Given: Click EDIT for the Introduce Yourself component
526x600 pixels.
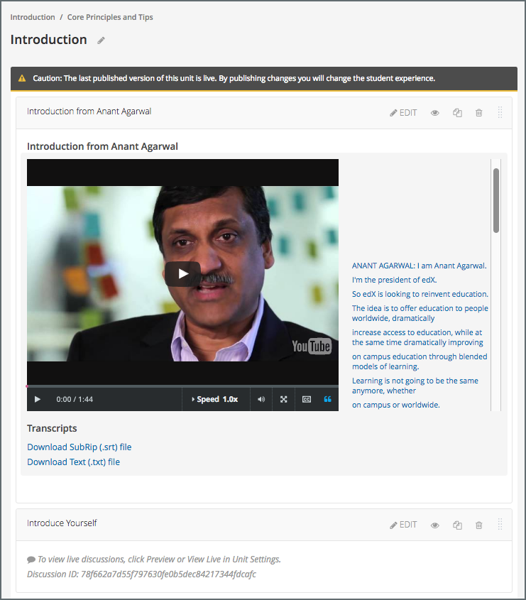Looking at the screenshot, I should [403, 525].
